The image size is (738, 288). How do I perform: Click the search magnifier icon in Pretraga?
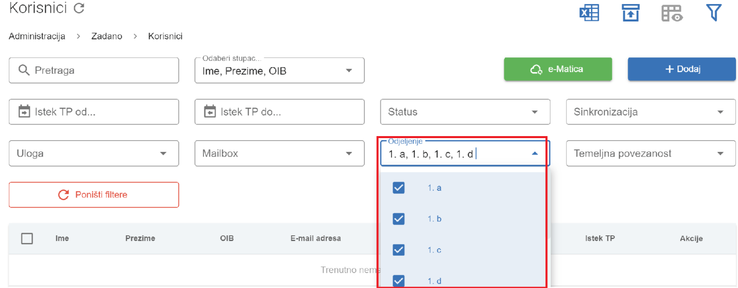(24, 70)
